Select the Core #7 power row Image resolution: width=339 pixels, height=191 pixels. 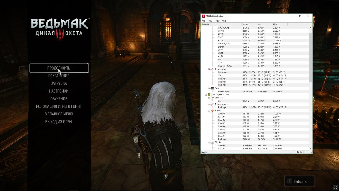(x=255, y=136)
